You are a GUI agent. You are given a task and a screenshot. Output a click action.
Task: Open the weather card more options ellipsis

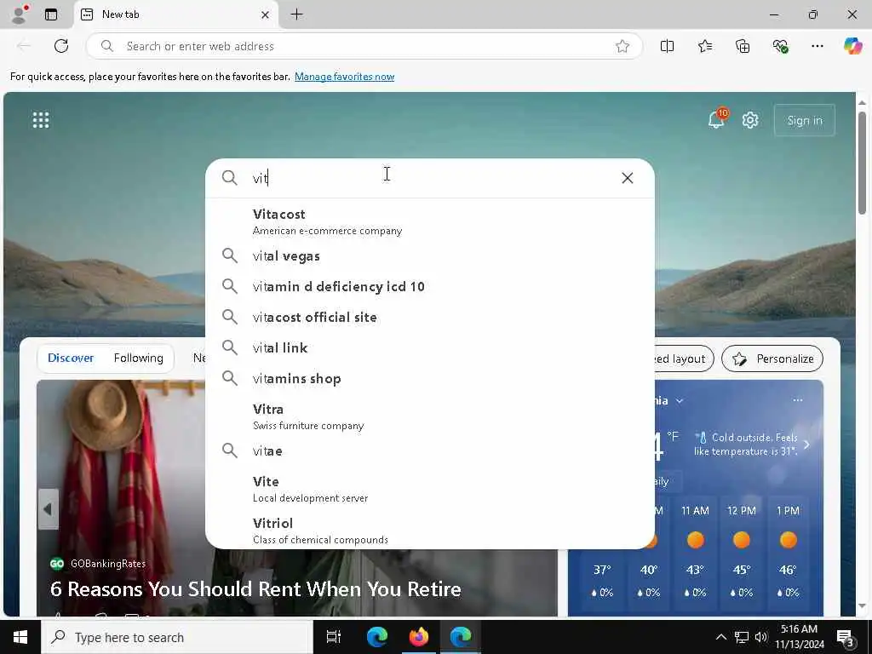click(797, 400)
